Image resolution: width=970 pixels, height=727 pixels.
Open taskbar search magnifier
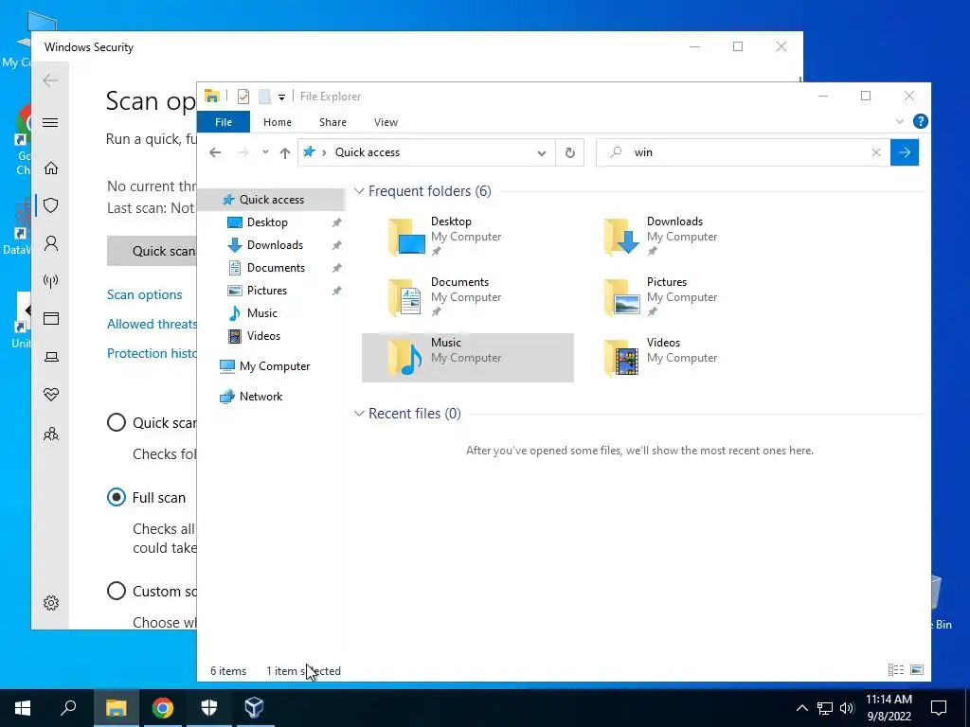click(x=68, y=708)
